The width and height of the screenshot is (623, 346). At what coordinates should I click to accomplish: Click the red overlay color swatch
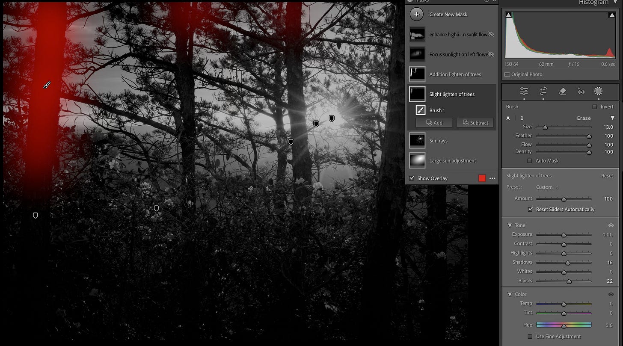coord(482,178)
